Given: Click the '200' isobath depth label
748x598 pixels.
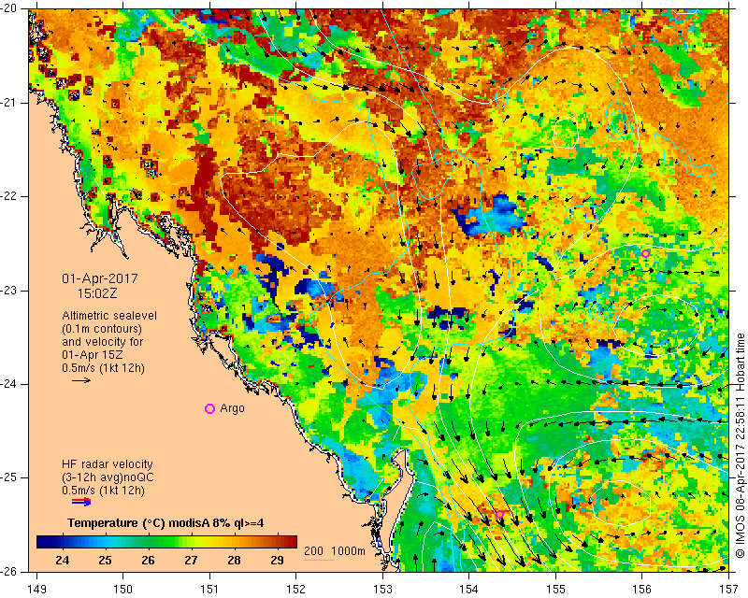Looking at the screenshot, I should pyautogui.click(x=313, y=550).
